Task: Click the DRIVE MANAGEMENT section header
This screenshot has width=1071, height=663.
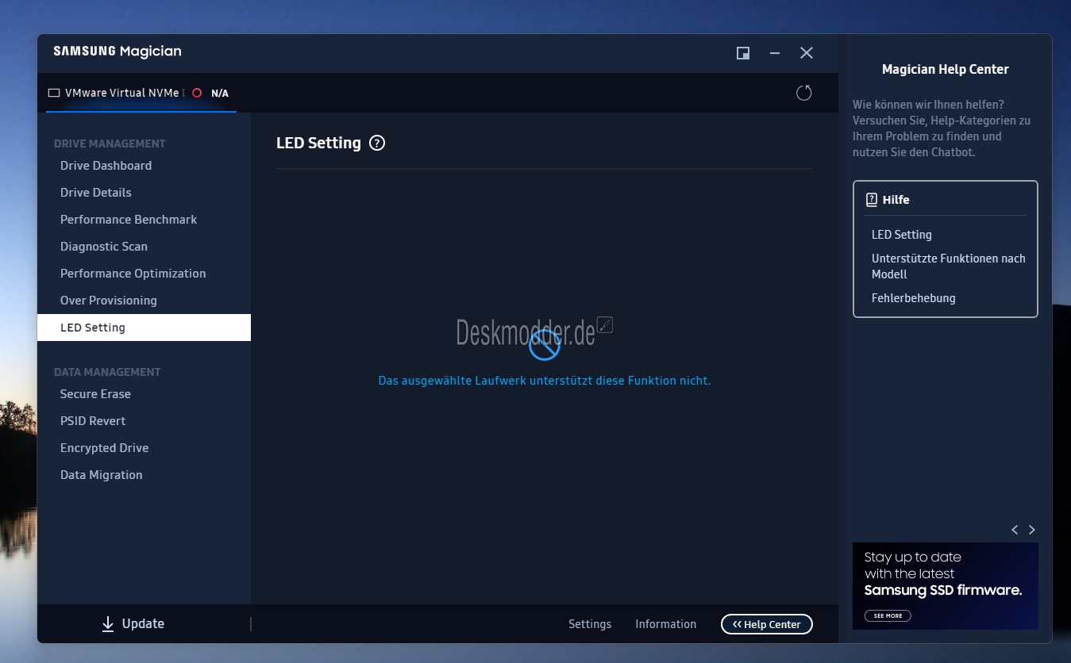Action: tap(110, 144)
